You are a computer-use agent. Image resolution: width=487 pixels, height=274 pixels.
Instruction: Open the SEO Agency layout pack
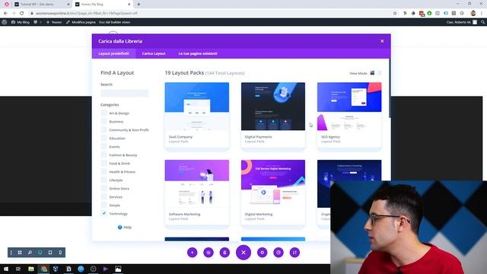click(349, 116)
